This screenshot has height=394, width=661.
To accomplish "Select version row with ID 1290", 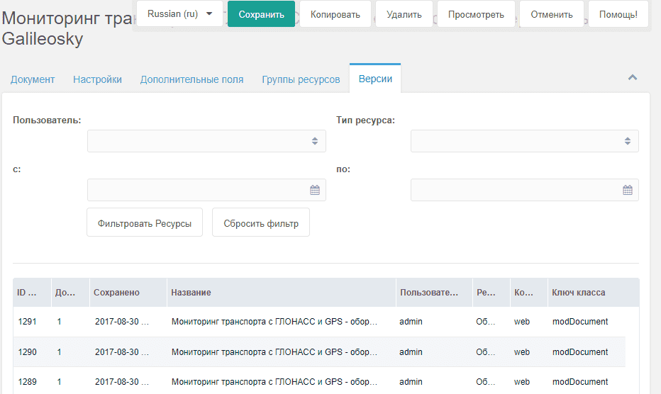I will coord(319,352).
